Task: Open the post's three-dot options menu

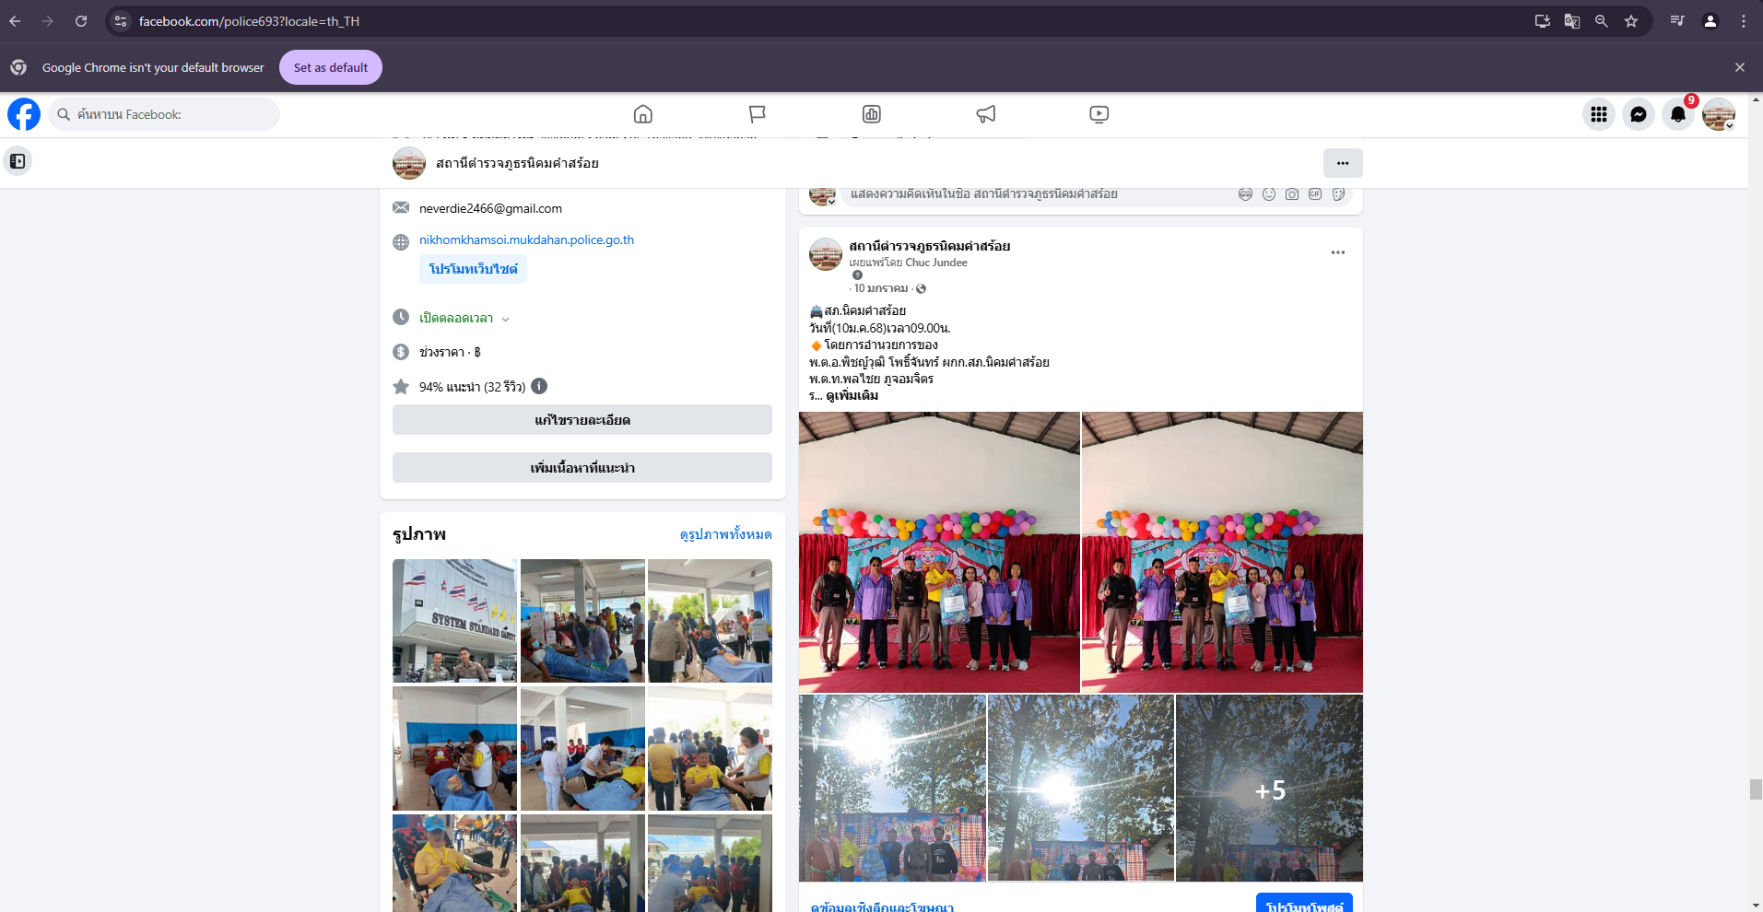Action: click(x=1337, y=252)
